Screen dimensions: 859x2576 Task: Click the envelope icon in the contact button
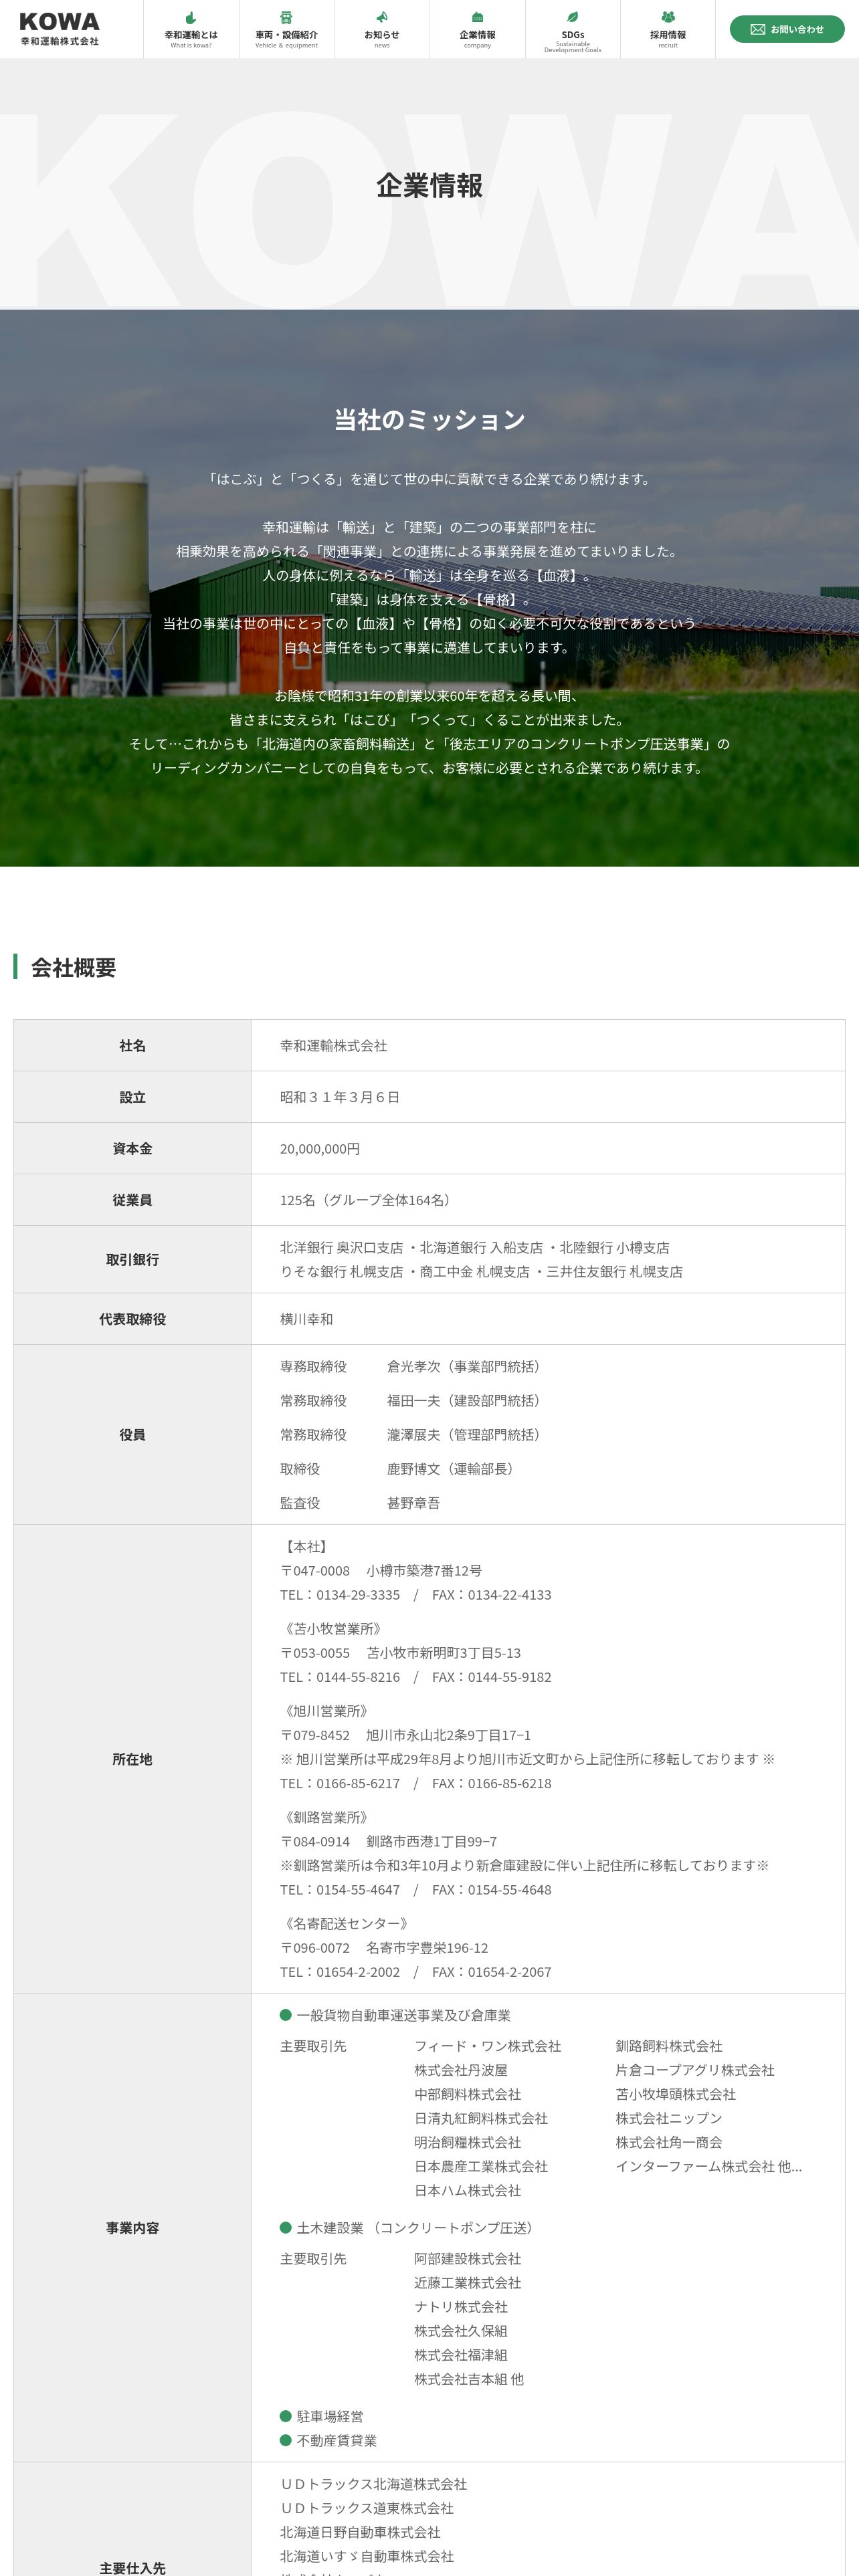(758, 29)
